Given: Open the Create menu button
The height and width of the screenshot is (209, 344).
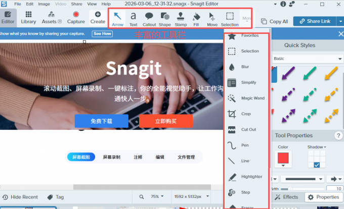Looking at the screenshot, I should click(x=98, y=18).
